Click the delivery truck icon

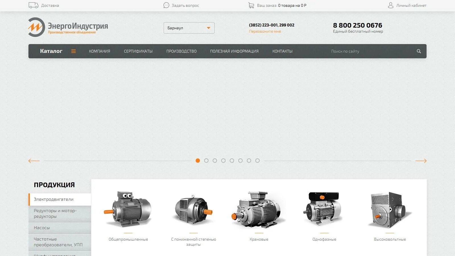click(33, 5)
